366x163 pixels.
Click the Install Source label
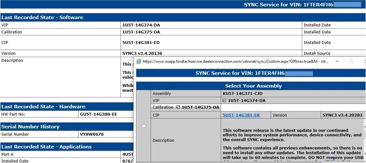click(317, 53)
